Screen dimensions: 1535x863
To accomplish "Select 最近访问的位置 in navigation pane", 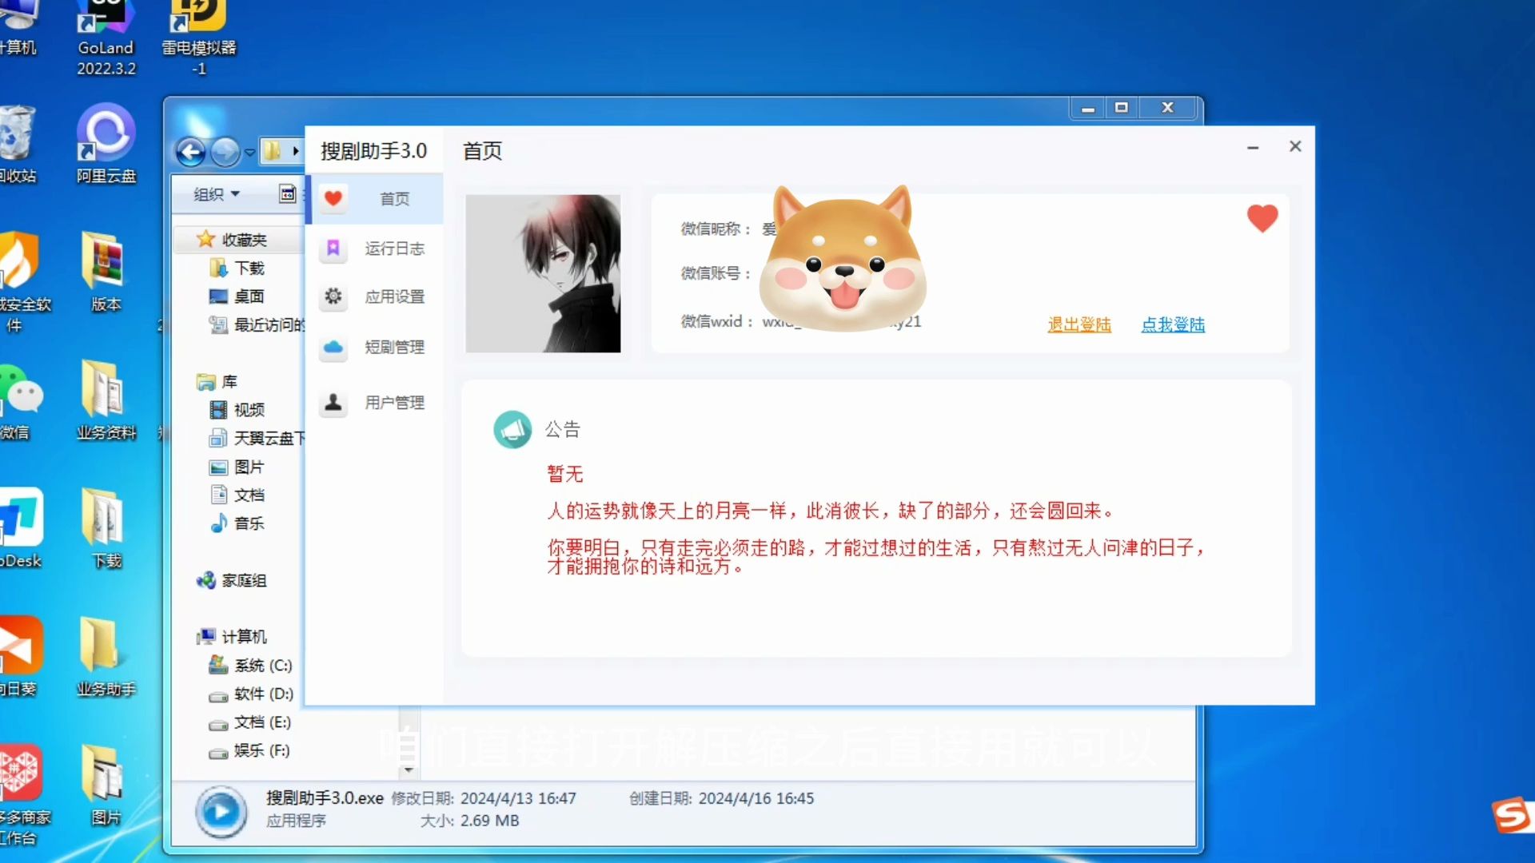I will (256, 324).
